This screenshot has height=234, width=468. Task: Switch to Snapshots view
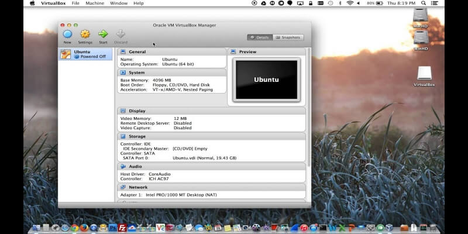[x=288, y=37]
